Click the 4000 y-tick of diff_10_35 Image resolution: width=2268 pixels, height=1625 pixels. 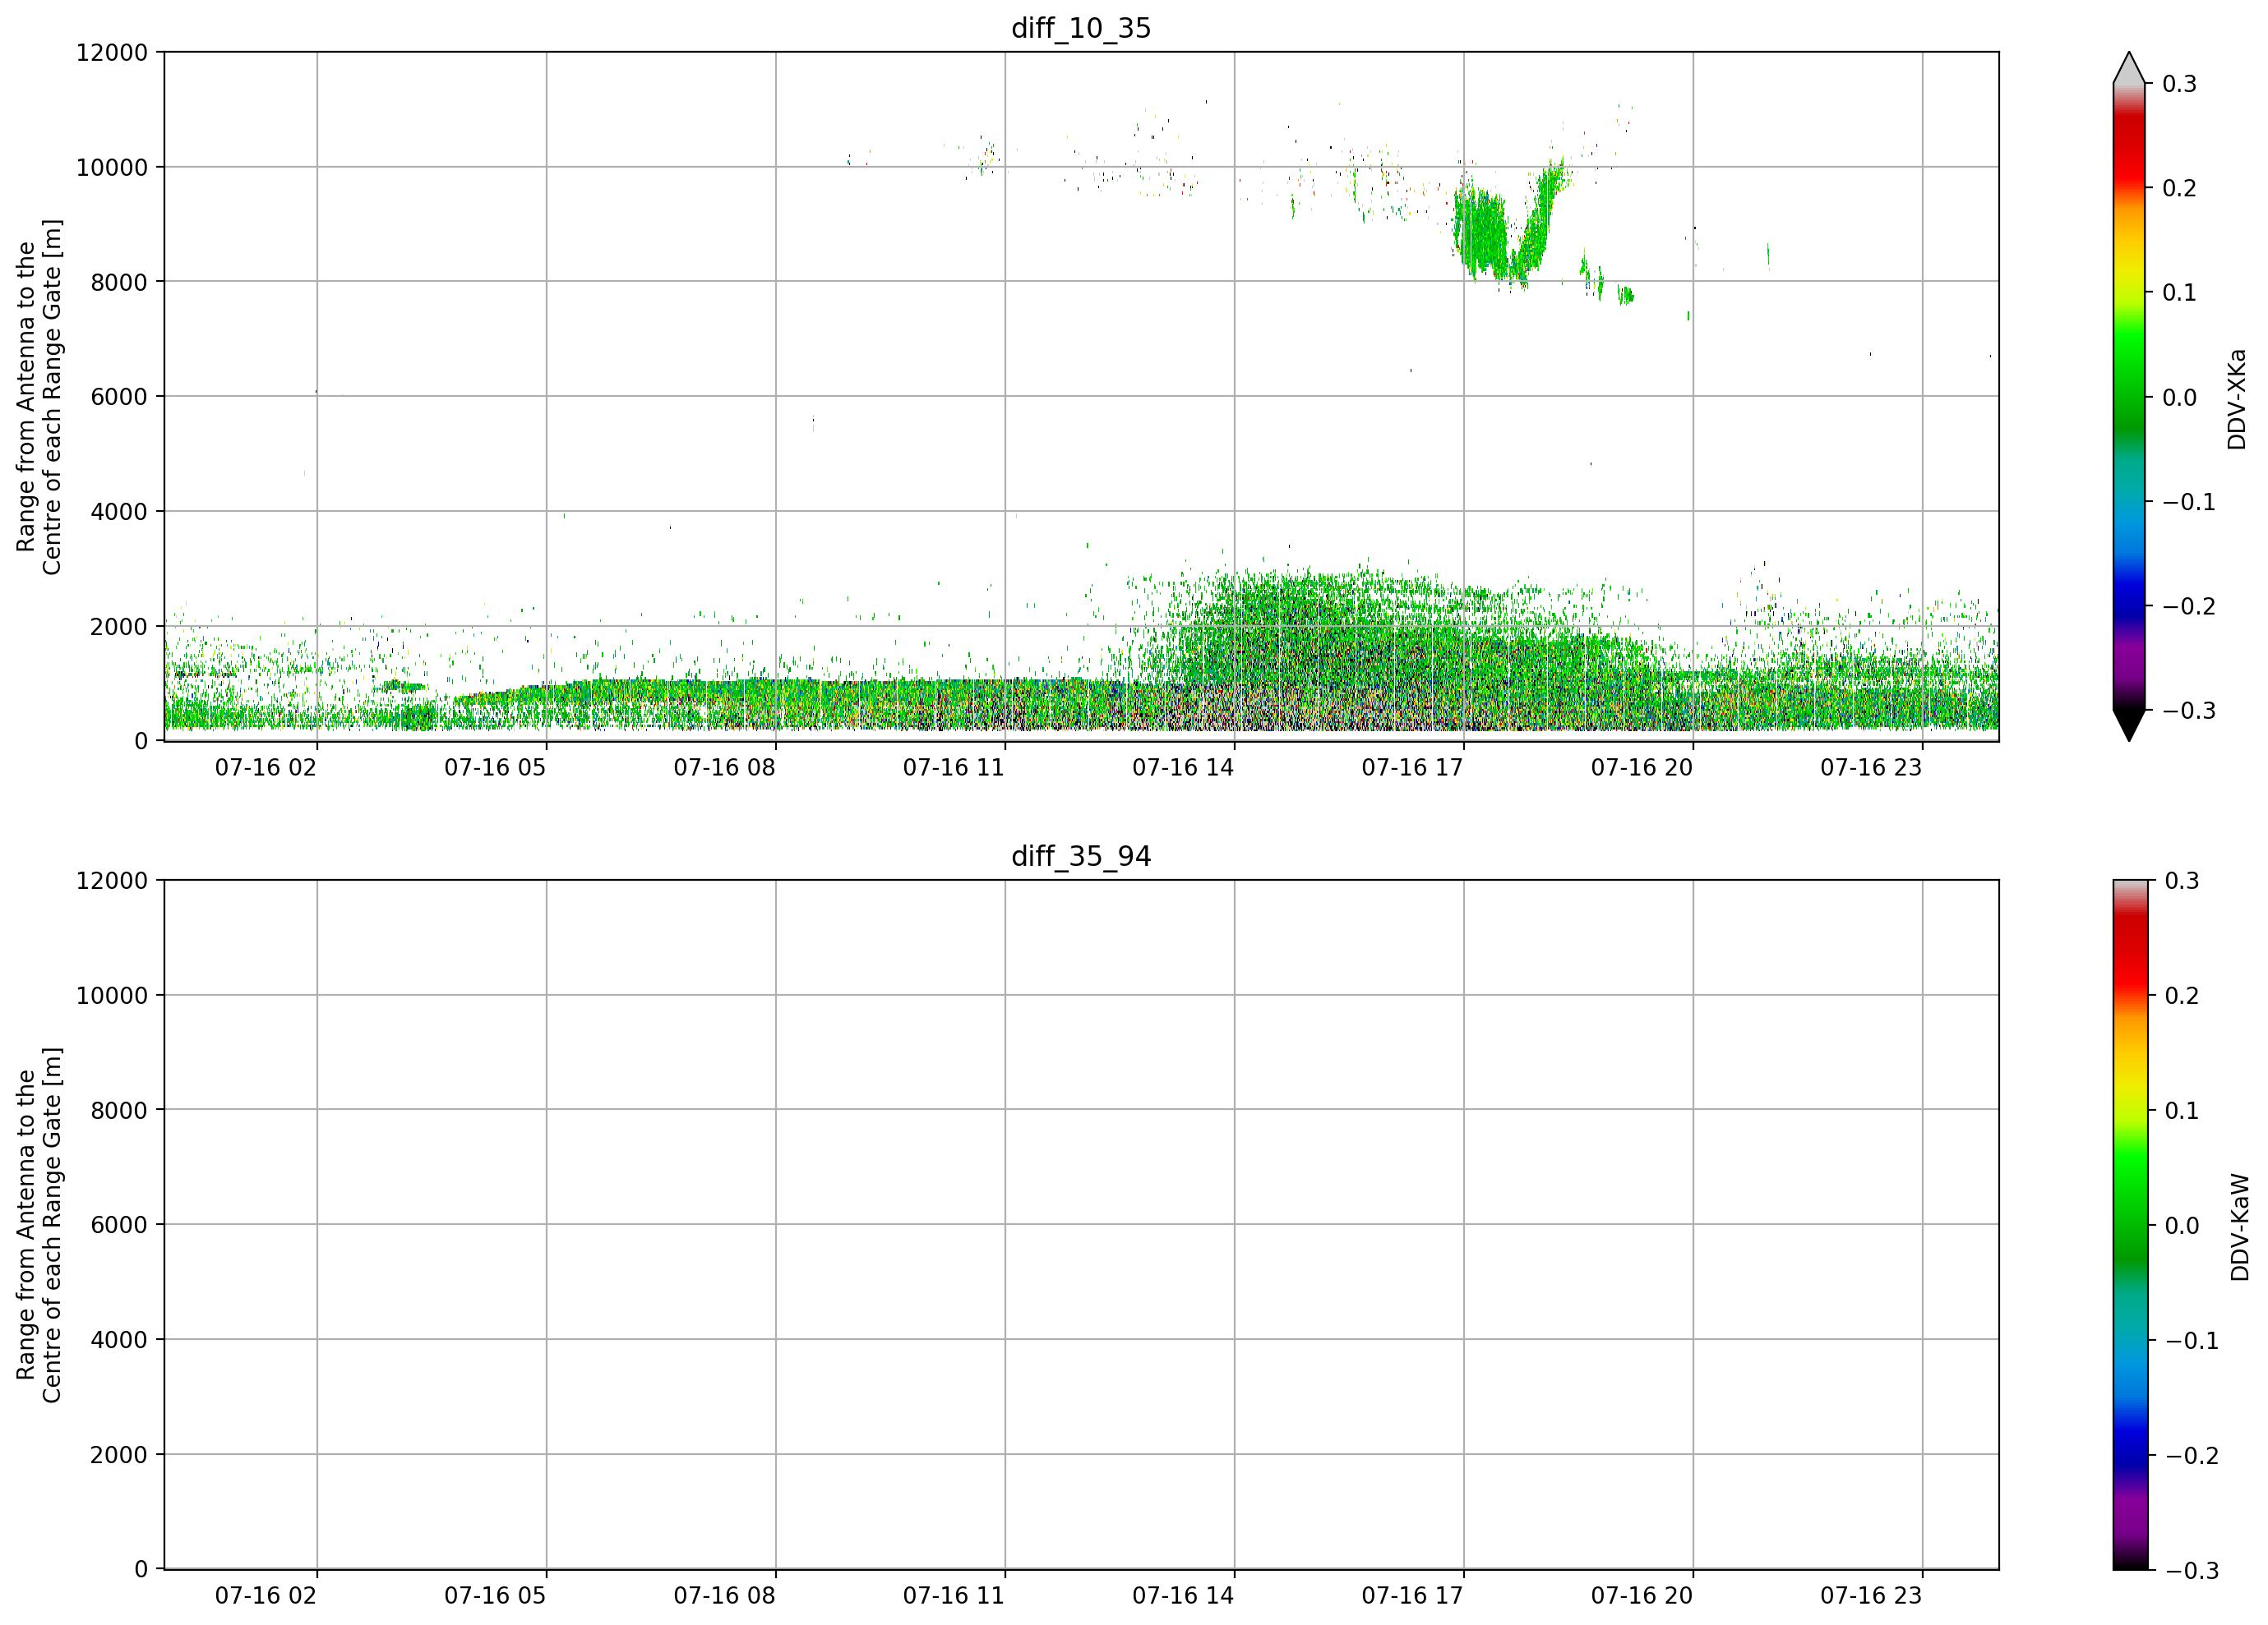click(x=119, y=512)
